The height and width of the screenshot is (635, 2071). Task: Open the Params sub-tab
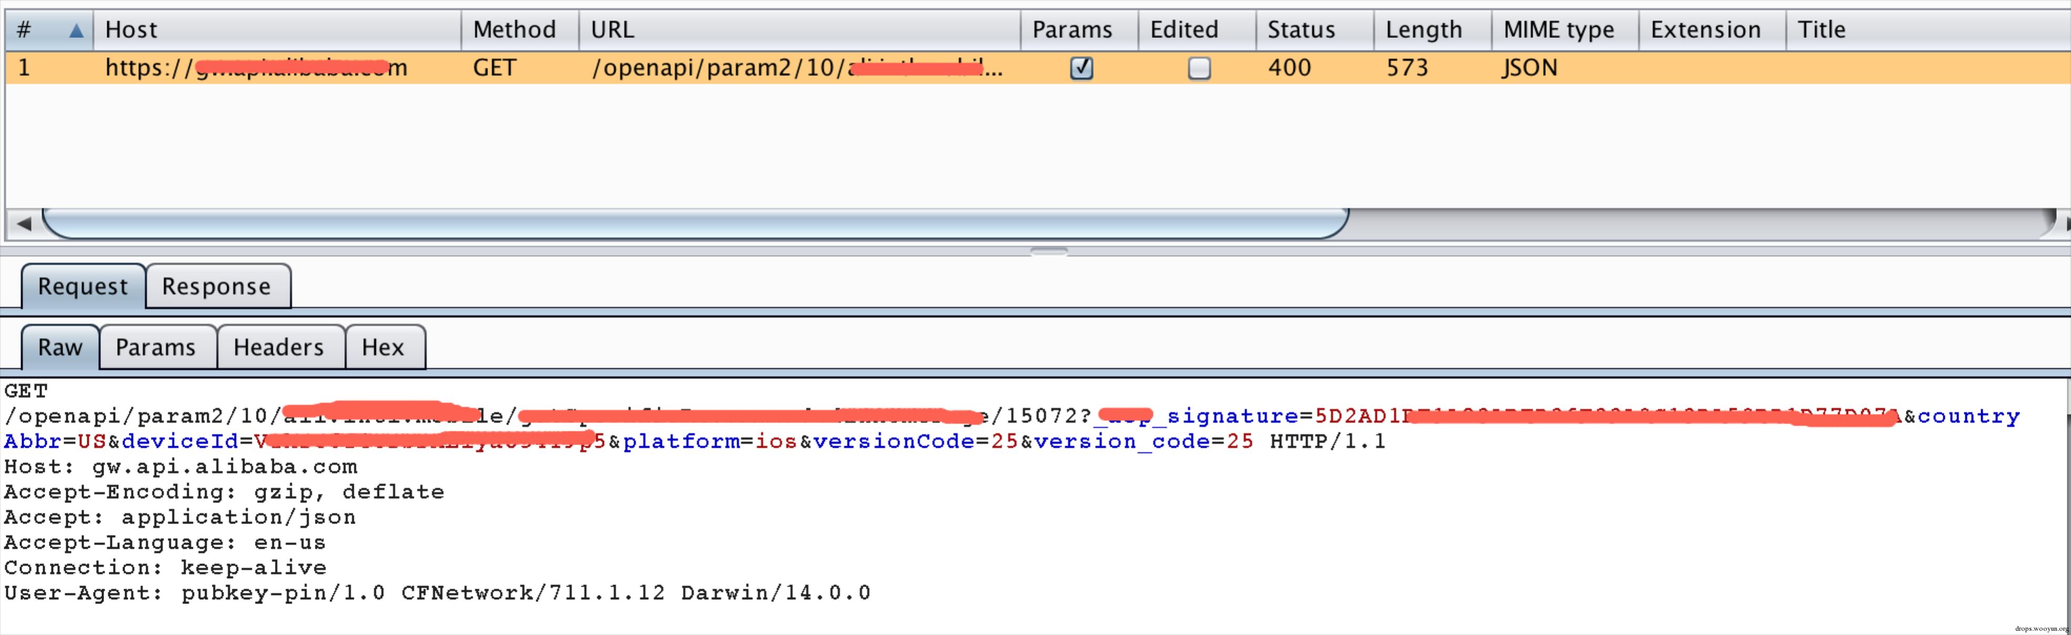tap(156, 347)
